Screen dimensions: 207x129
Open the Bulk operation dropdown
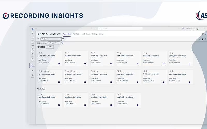pos(54,43)
